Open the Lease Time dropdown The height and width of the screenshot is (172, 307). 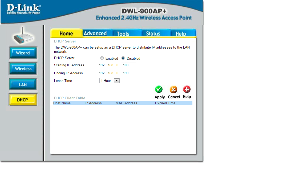[x=110, y=81]
